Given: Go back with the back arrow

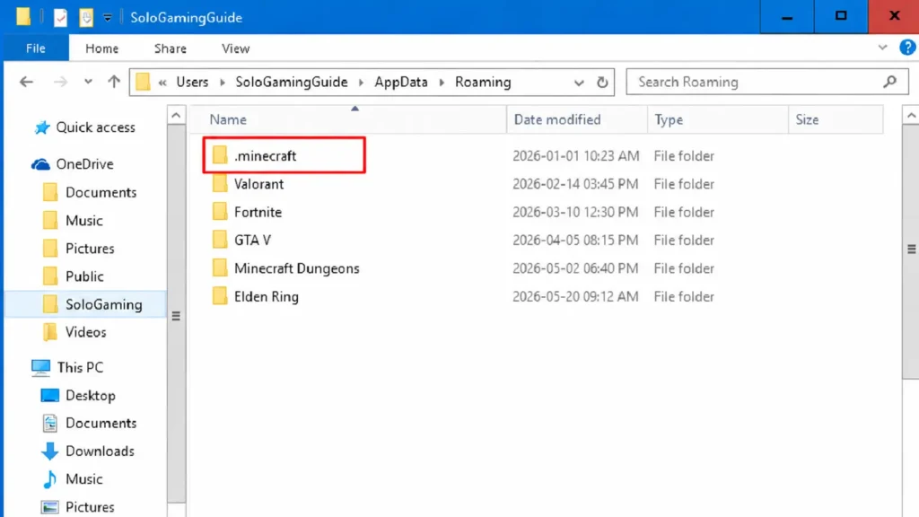Looking at the screenshot, I should click(26, 82).
